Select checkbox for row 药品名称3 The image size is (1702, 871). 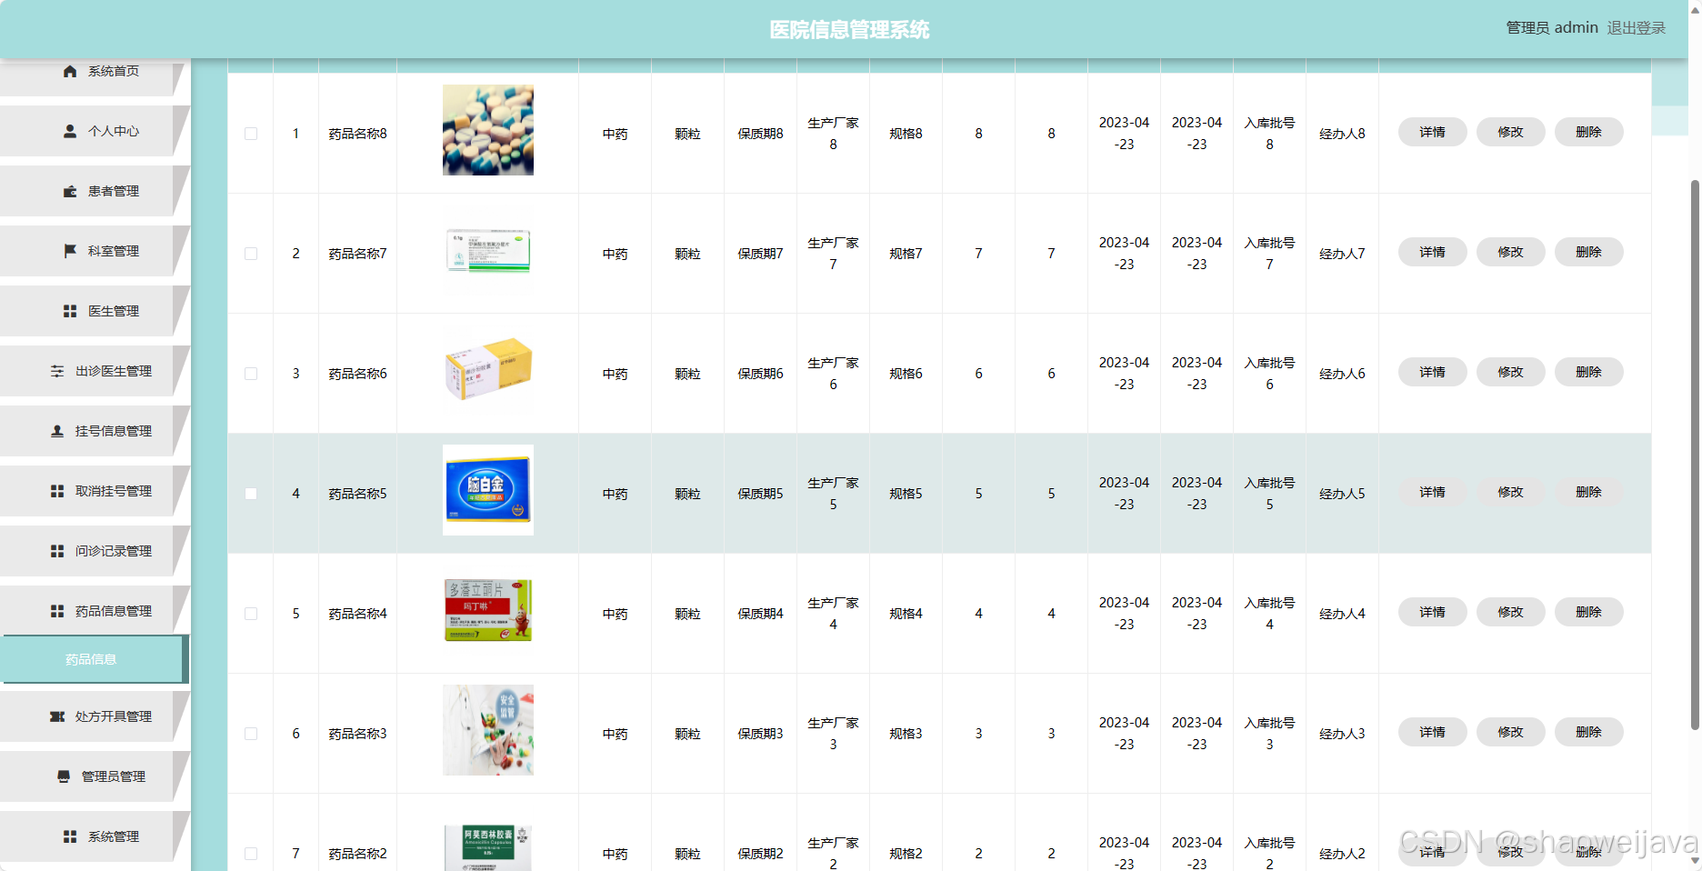tap(251, 734)
